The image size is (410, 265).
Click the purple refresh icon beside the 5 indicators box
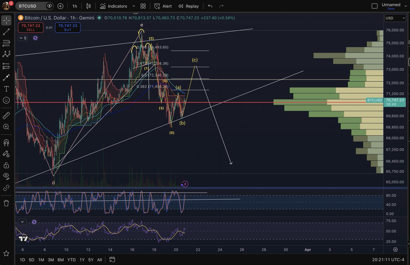coord(35,38)
